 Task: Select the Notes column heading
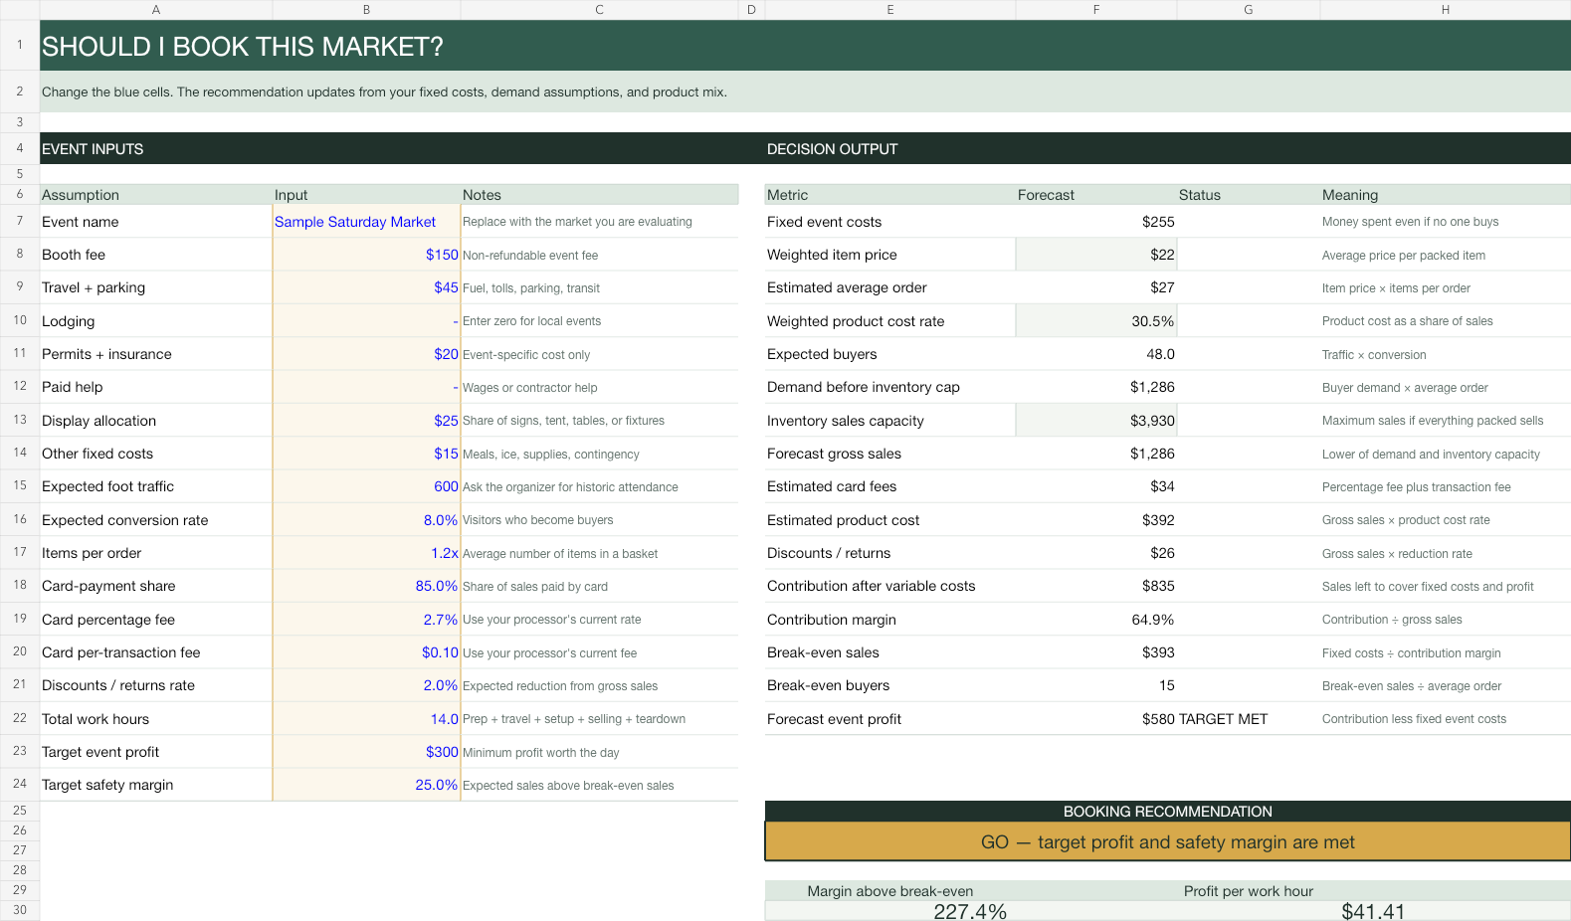point(600,195)
